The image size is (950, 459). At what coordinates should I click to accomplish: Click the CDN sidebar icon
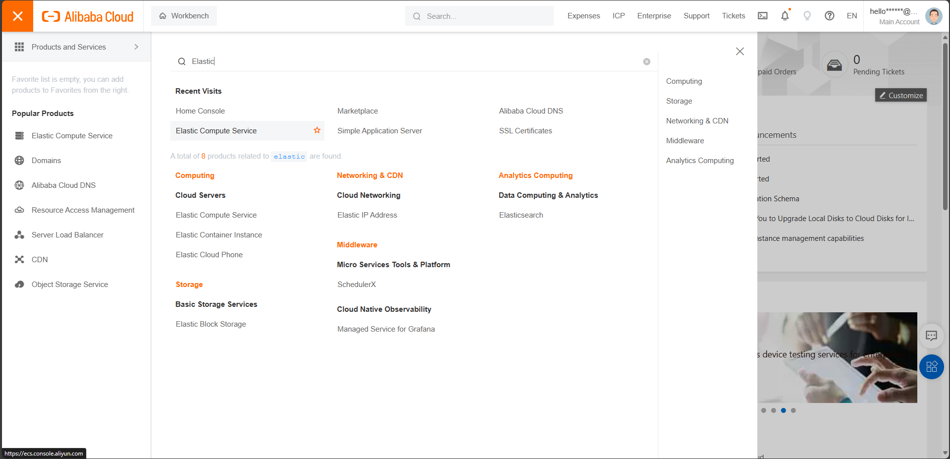click(19, 260)
